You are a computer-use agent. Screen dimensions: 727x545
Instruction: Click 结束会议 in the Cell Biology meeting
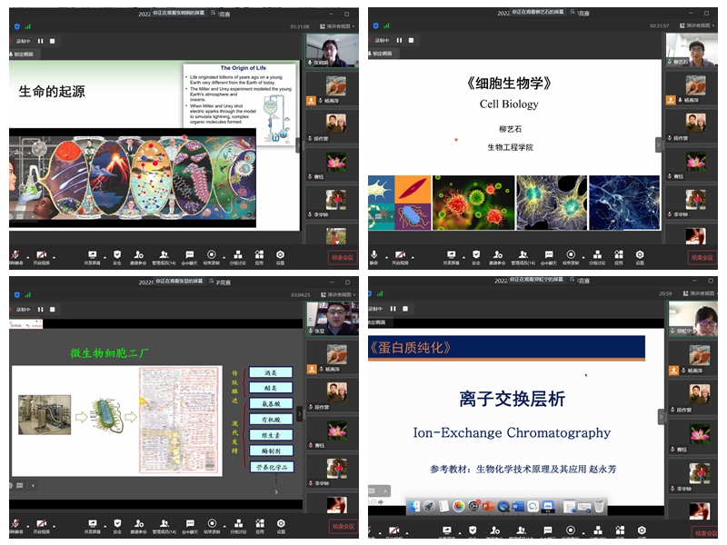point(703,257)
